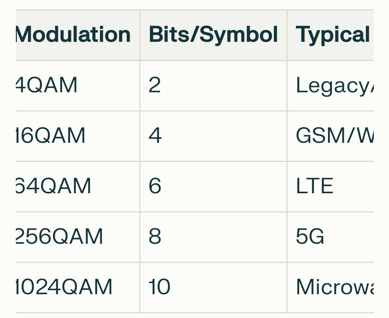Image resolution: width=389 pixels, height=318 pixels.
Task: Click the Modulation column header
Action: click(x=78, y=35)
